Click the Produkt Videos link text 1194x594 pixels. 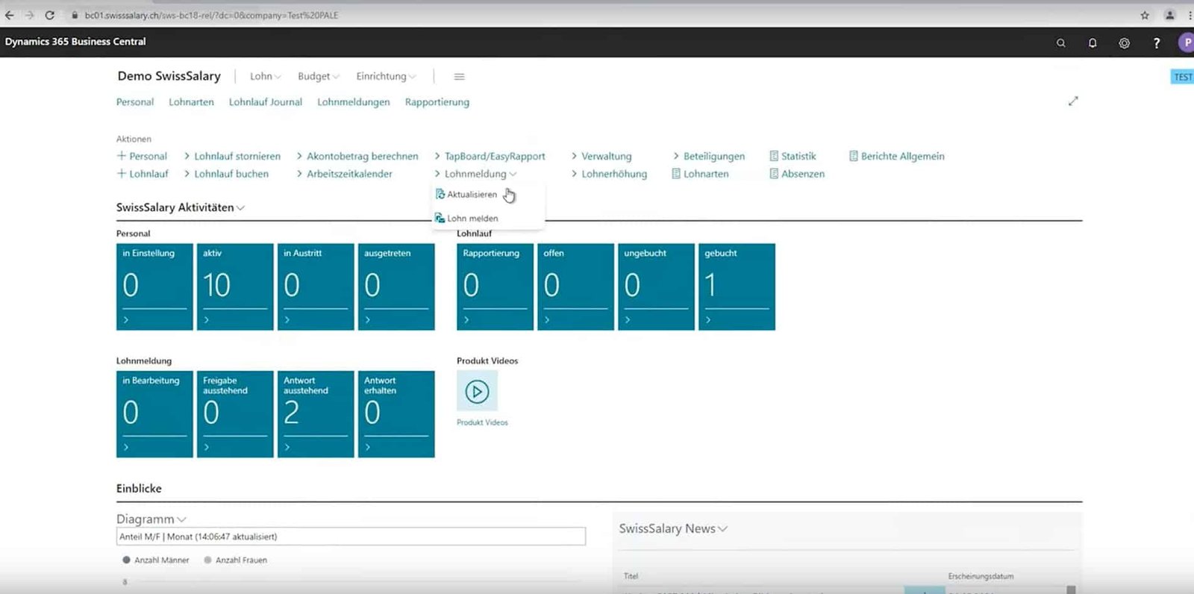pos(482,422)
